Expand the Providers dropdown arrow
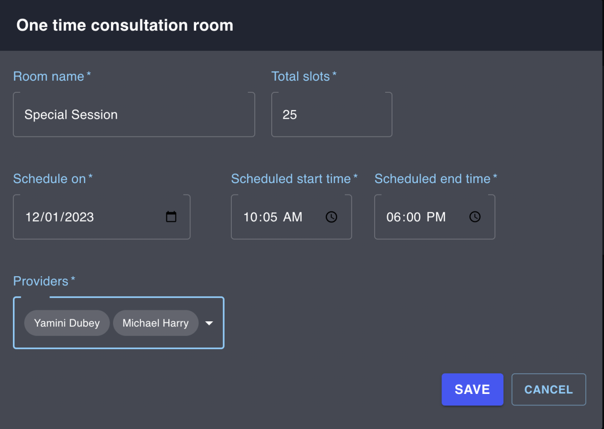Viewport: 604px width, 429px height. pyautogui.click(x=209, y=323)
